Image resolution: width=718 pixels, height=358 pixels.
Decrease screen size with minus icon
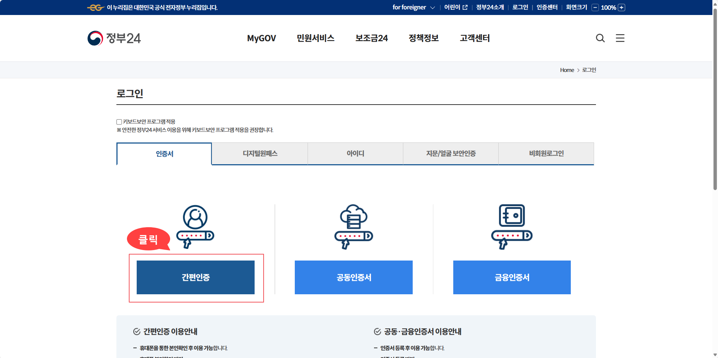pos(595,7)
